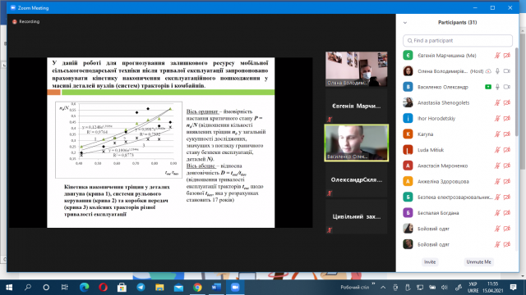Click microphone icon for Василенко Олександр
The height and width of the screenshot is (295, 526).
[x=497, y=87]
